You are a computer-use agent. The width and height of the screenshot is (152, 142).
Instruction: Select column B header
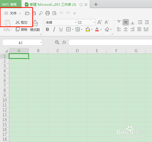[38, 51]
